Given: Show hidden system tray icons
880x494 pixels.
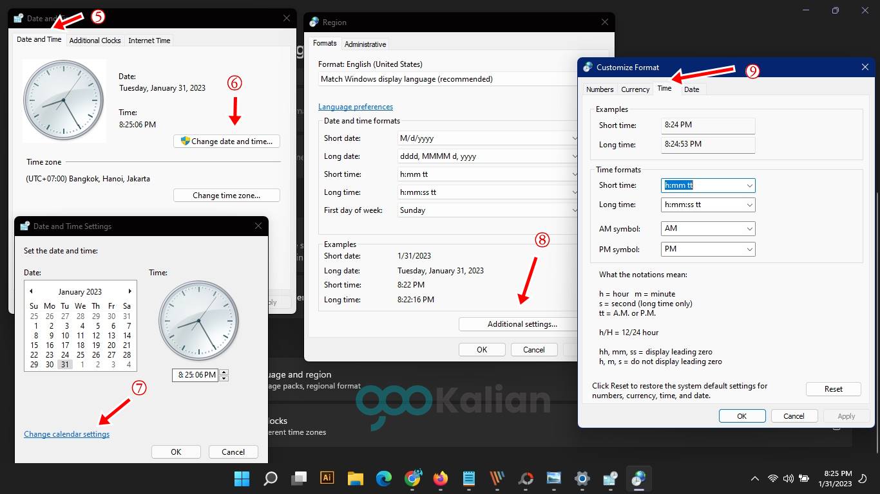Looking at the screenshot, I should [755, 479].
